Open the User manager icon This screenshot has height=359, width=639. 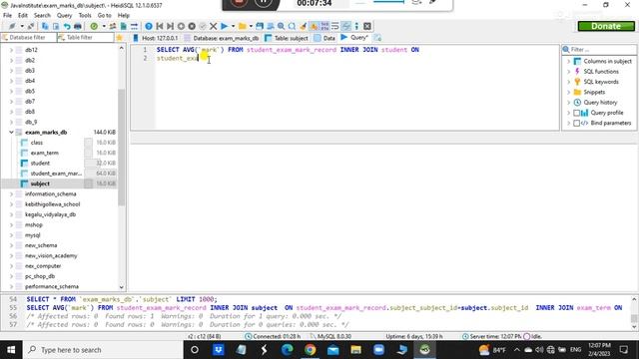pos(113,26)
